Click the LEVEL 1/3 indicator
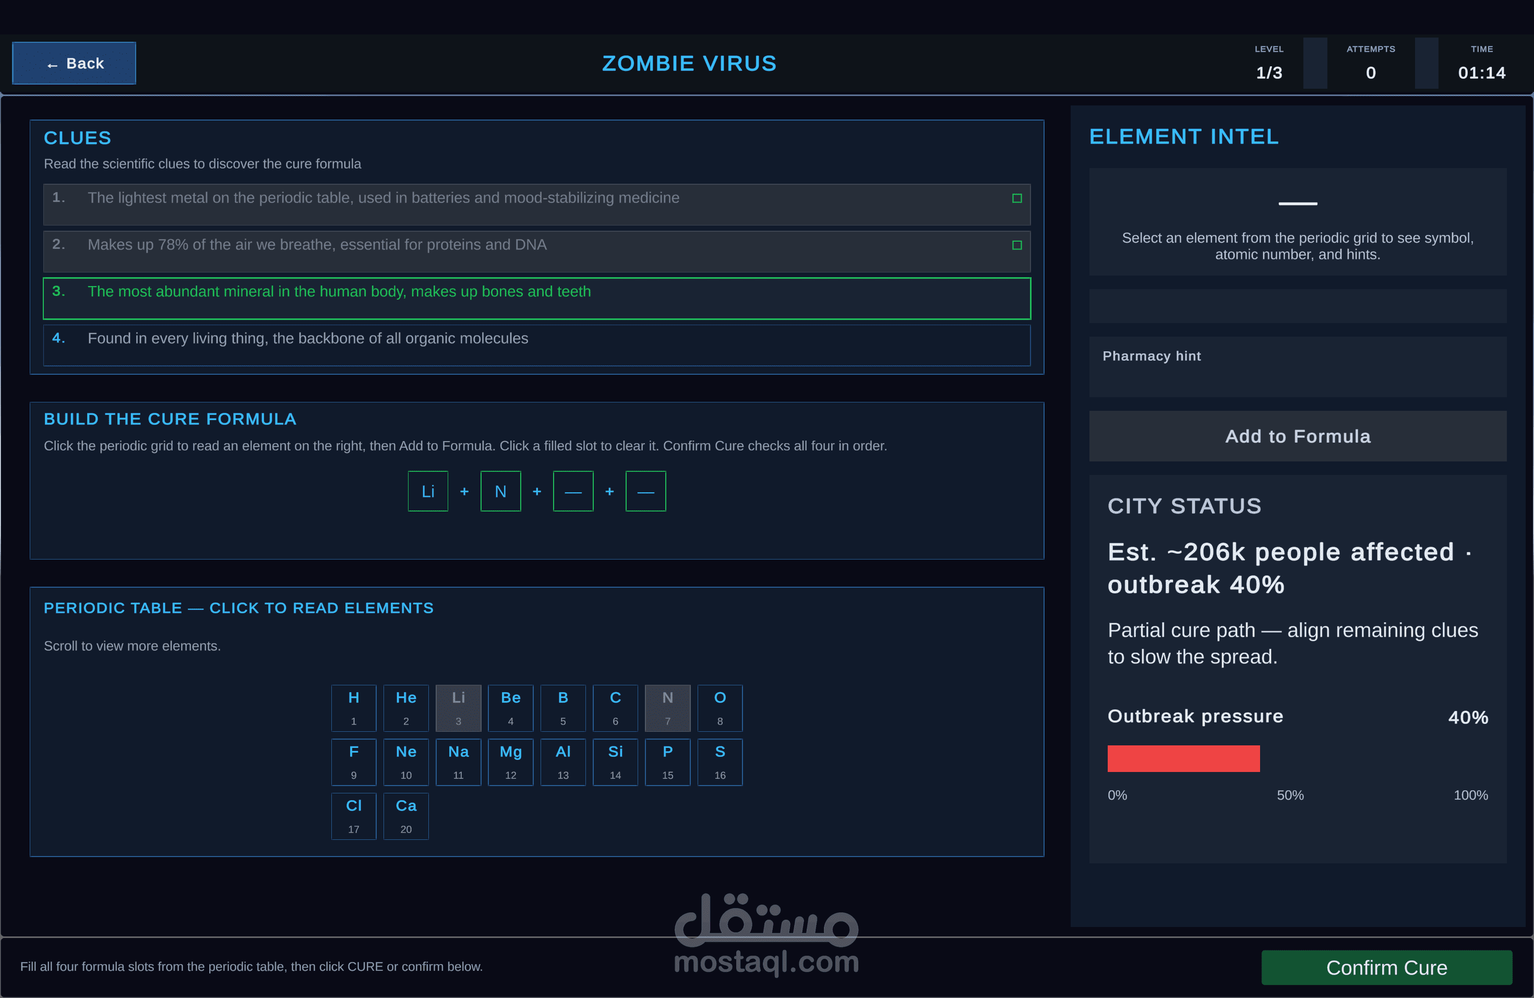This screenshot has width=1534, height=998. pyautogui.click(x=1268, y=63)
